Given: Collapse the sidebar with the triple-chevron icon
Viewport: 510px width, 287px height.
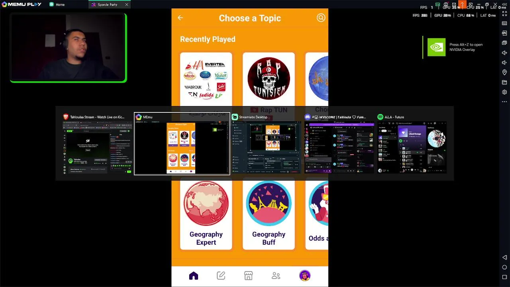Looking at the screenshot, I should click(504, 4).
